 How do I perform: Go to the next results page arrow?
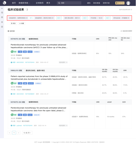tap(19, 133)
